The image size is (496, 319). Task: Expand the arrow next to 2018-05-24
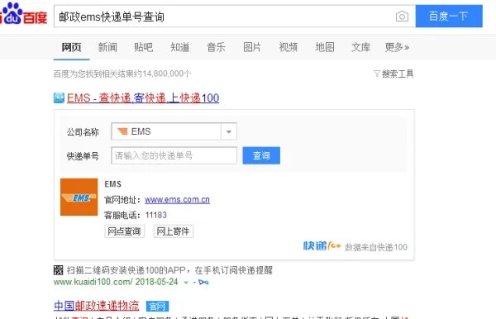point(186,283)
